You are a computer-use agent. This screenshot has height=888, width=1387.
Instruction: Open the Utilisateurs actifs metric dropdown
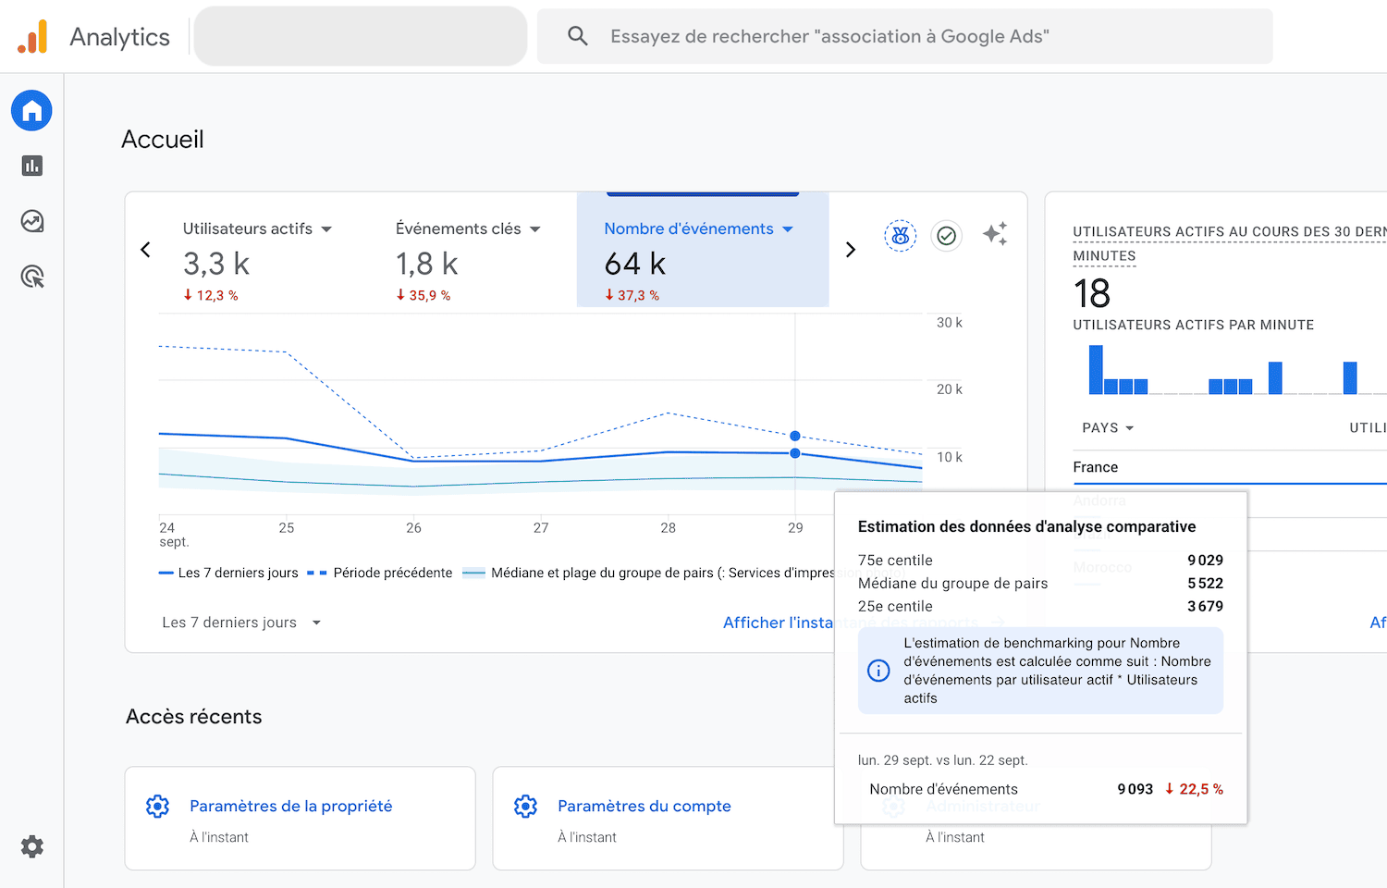click(x=326, y=229)
